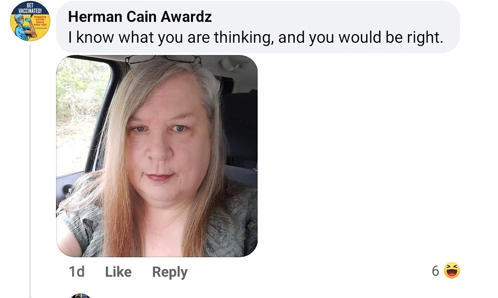Click the glasses atop the head in photo
Viewport: 498px width, 298px height.
[x=164, y=59]
